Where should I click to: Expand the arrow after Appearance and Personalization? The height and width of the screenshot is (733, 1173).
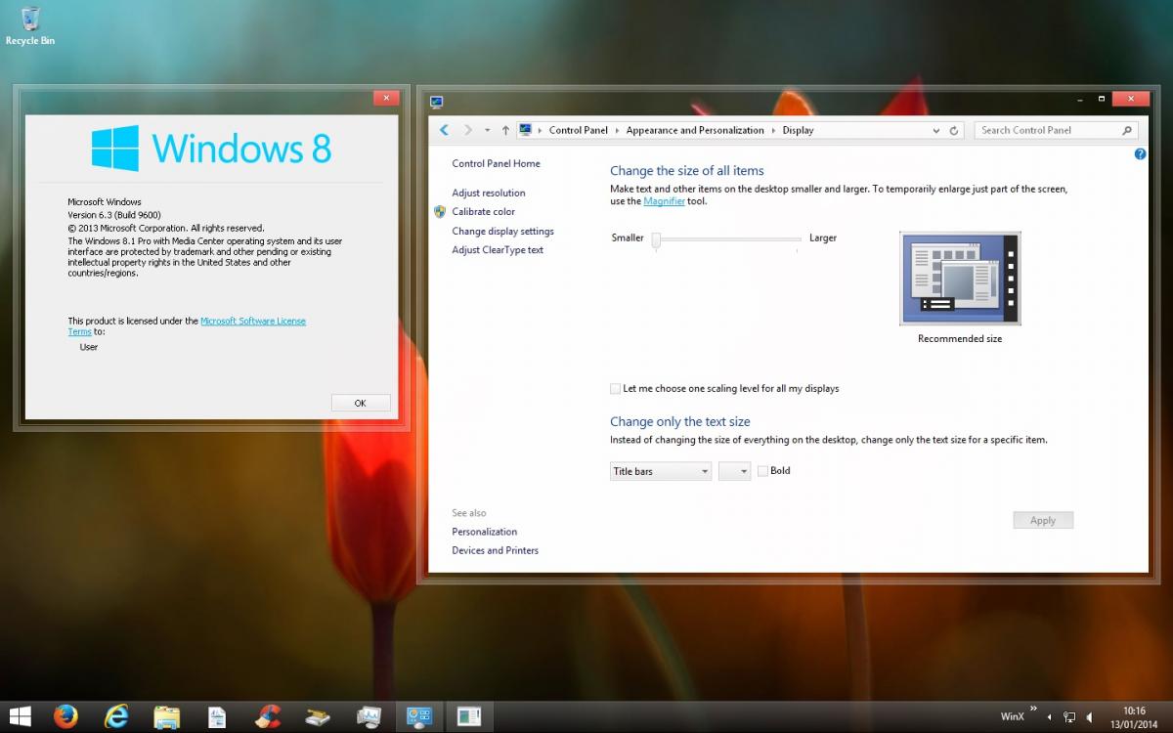(773, 130)
